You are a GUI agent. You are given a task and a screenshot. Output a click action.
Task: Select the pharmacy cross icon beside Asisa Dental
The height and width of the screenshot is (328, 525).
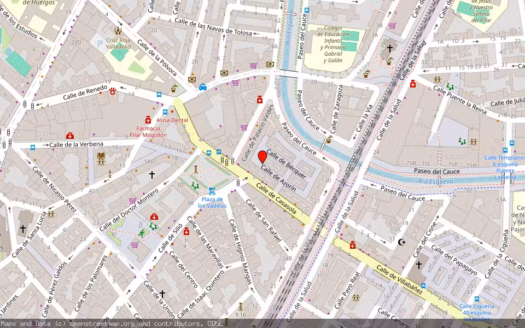point(148,120)
